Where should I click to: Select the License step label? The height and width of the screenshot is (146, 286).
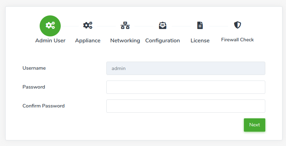coord(200,40)
